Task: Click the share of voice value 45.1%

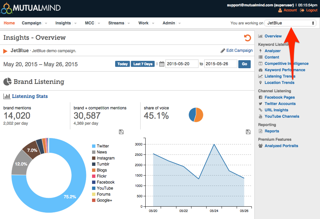Action: [x=156, y=116]
